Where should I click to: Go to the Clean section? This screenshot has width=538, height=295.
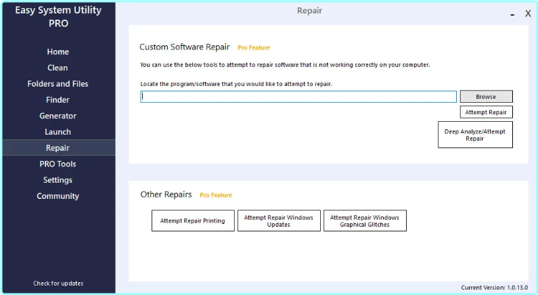(58, 68)
